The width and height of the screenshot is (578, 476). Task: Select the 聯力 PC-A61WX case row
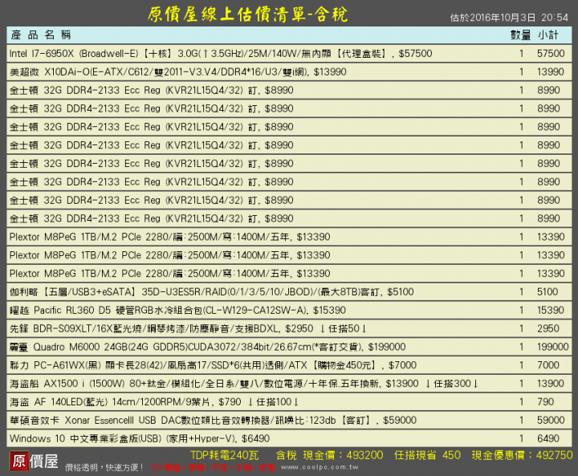289,365
